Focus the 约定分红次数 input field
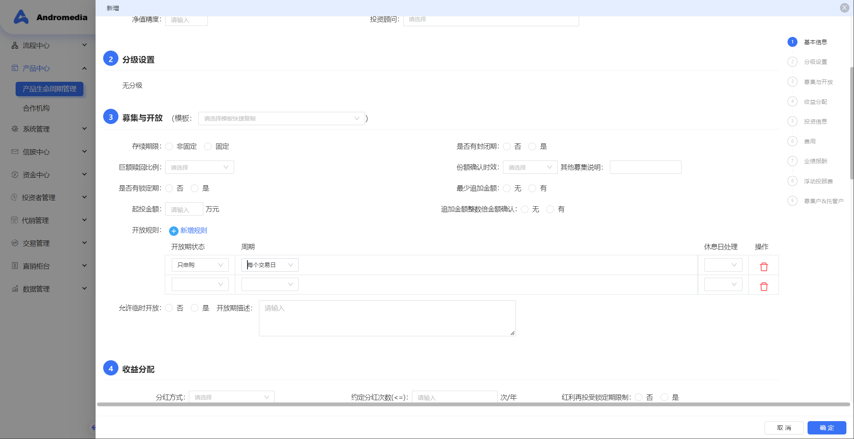The image size is (854, 439). [x=454, y=397]
